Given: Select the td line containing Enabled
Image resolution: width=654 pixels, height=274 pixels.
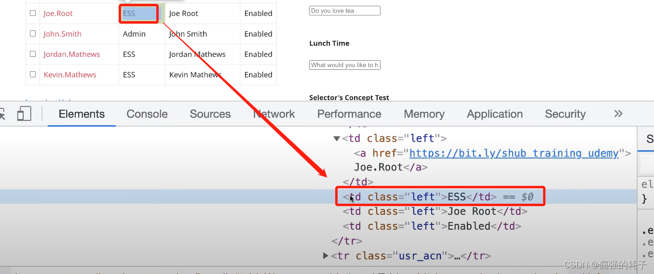Looking at the screenshot, I should click(x=432, y=226).
